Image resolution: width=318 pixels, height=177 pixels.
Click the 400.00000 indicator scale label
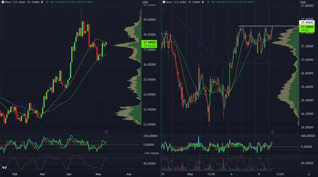308,136
